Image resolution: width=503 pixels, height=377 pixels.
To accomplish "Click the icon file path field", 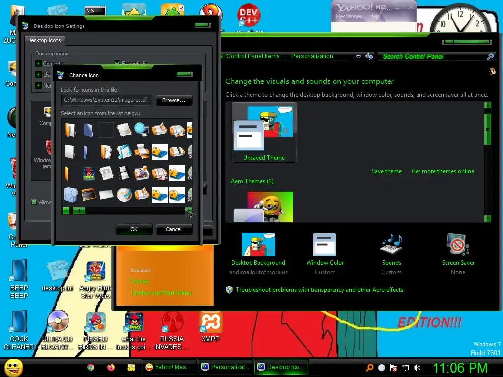I will point(107,100).
